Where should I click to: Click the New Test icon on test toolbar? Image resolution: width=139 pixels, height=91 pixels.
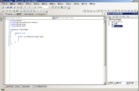(x=3, y=11)
